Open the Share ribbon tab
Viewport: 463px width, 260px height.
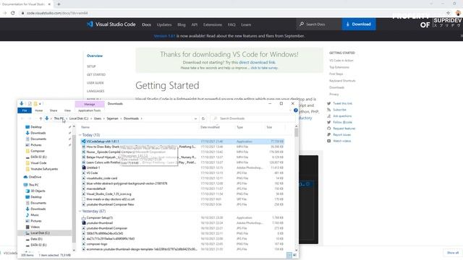coord(54,110)
